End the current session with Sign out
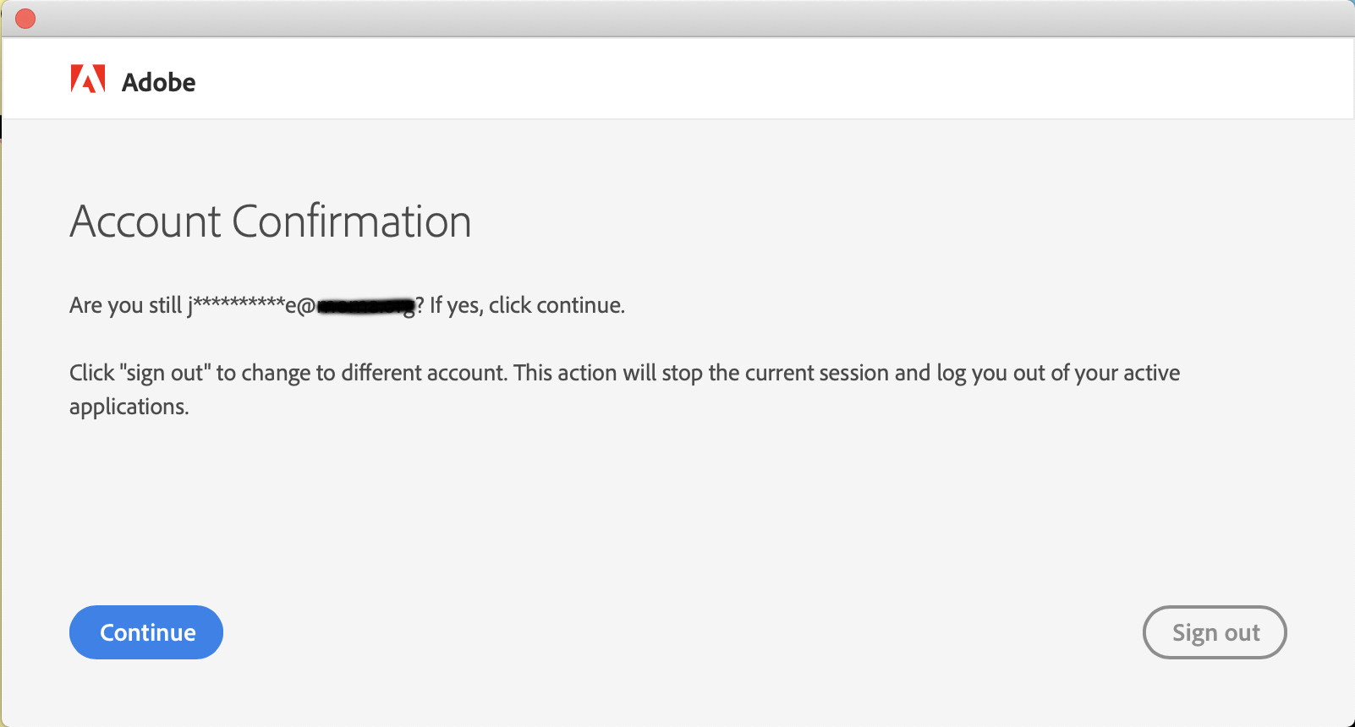The width and height of the screenshot is (1355, 727). [1215, 631]
